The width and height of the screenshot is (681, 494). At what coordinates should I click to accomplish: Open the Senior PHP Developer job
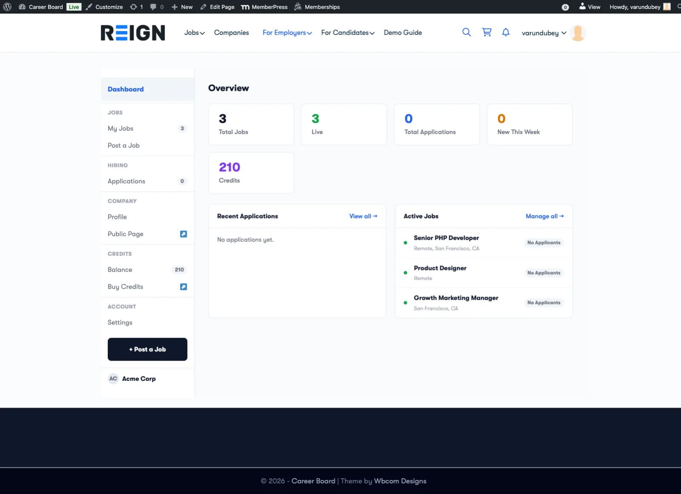coord(446,238)
